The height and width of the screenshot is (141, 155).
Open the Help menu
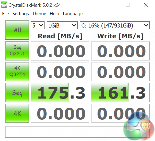click(x=55, y=14)
